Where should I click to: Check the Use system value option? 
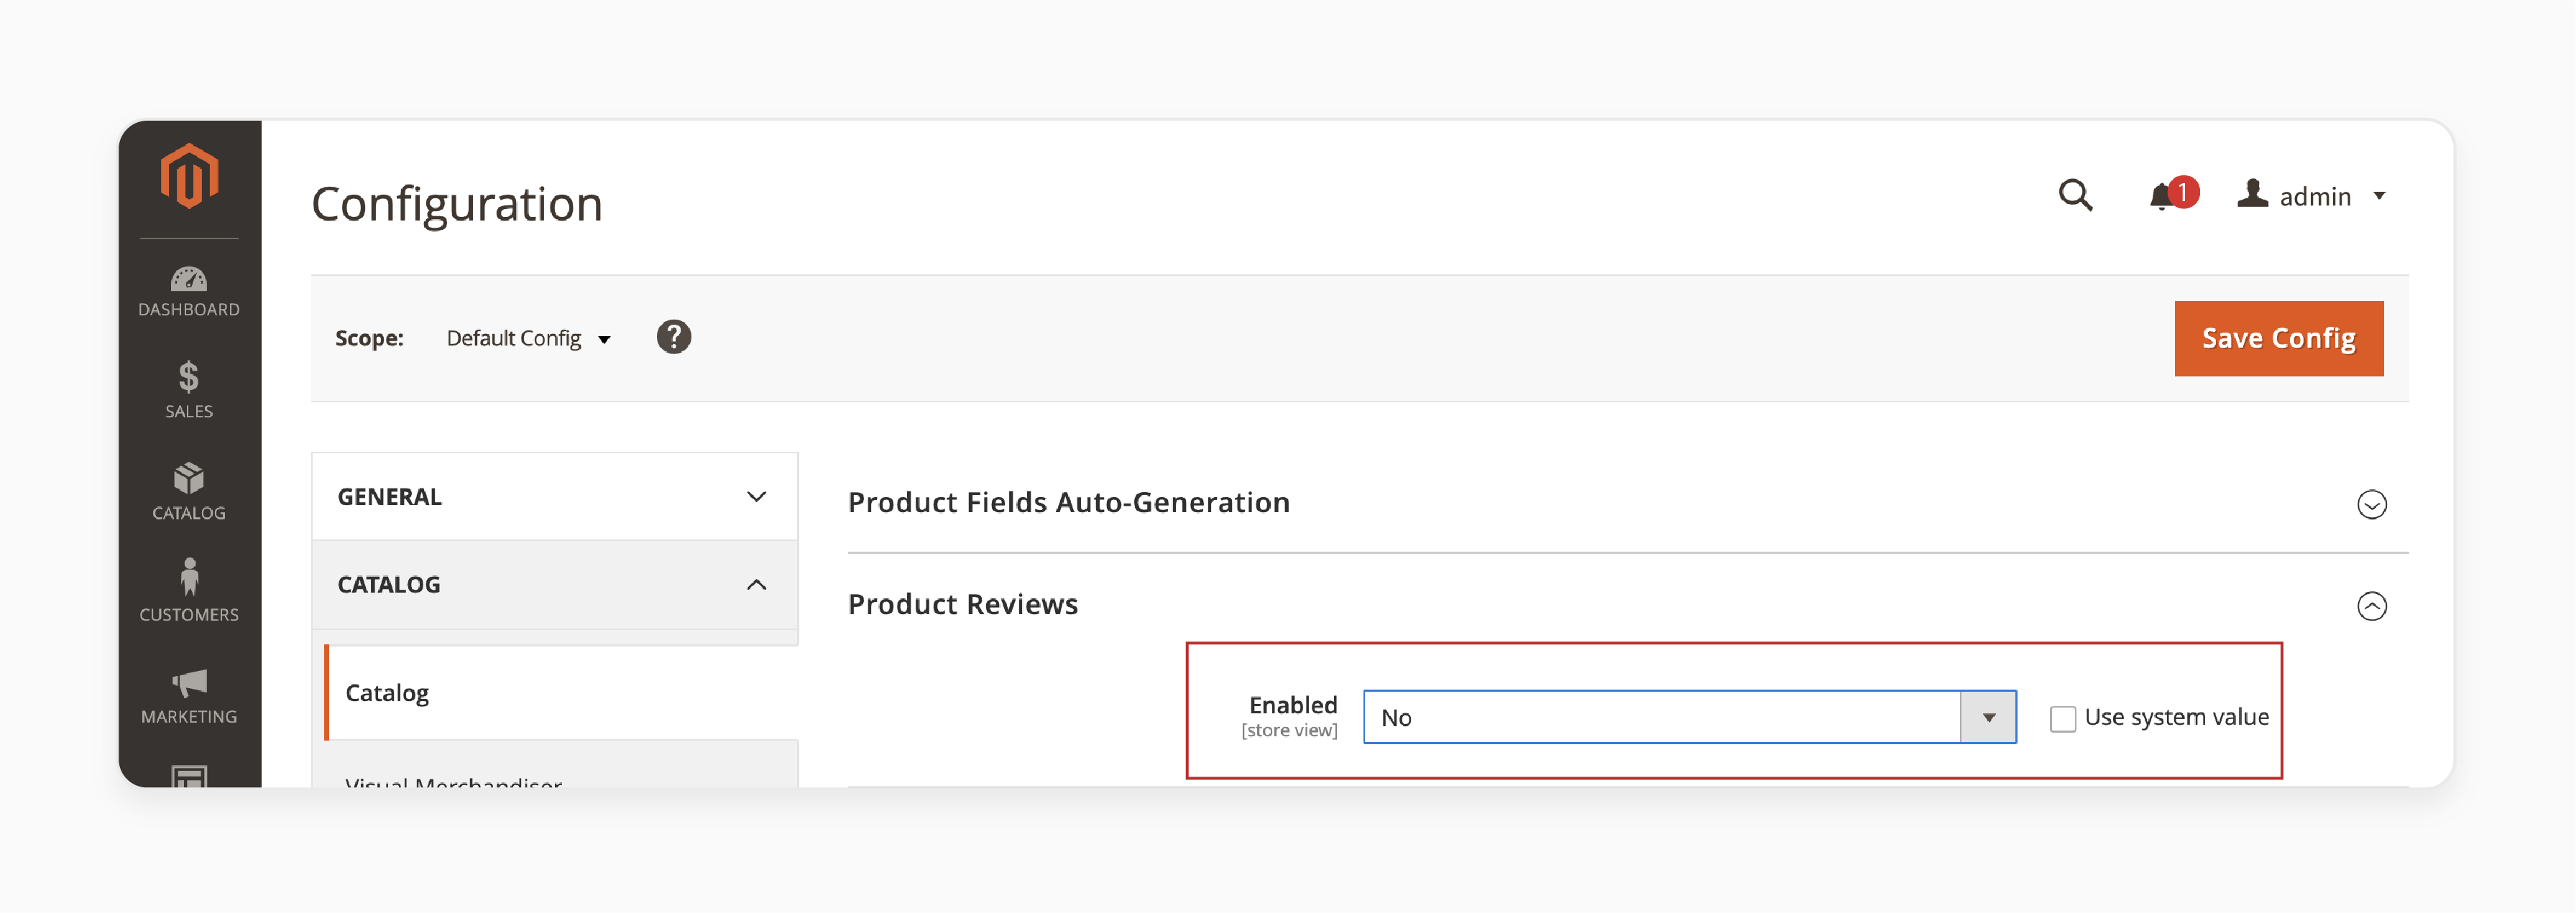[x=2058, y=716]
